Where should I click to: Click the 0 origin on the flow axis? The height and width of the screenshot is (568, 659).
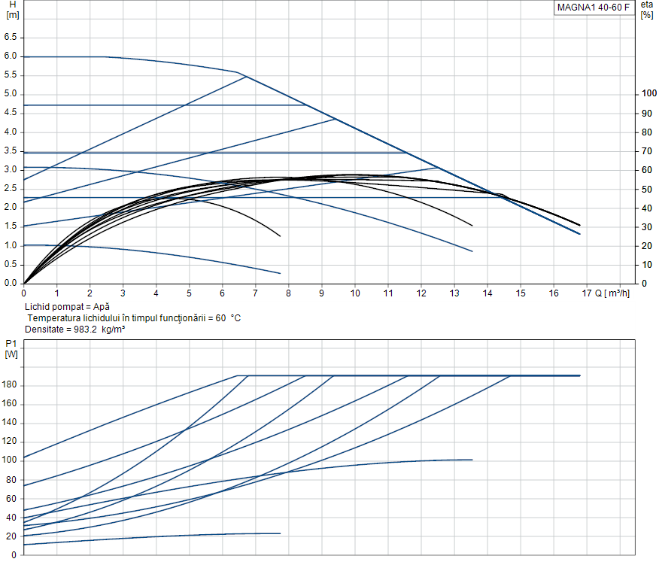[24, 293]
